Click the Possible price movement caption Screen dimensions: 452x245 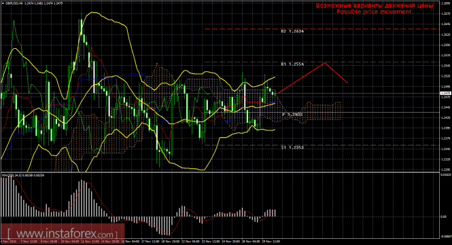[374, 12]
